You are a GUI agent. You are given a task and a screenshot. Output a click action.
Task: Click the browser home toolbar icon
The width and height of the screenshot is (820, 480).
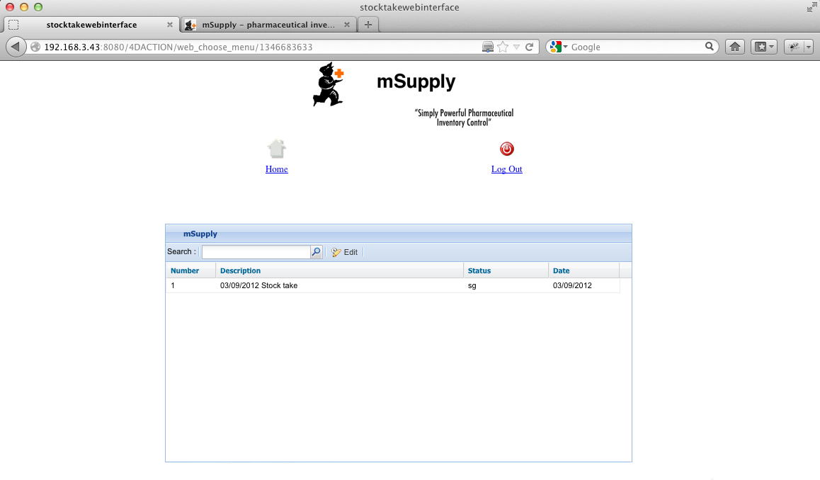(735, 47)
